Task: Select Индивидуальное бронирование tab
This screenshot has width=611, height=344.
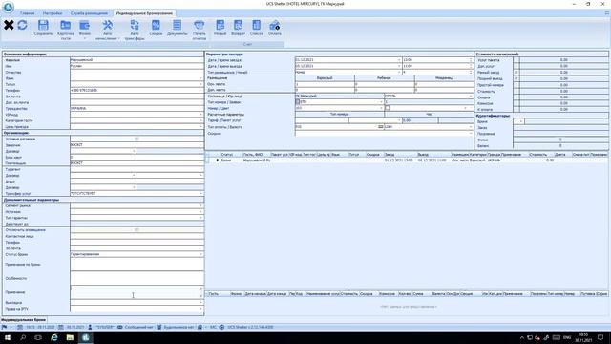Action: 144,13
